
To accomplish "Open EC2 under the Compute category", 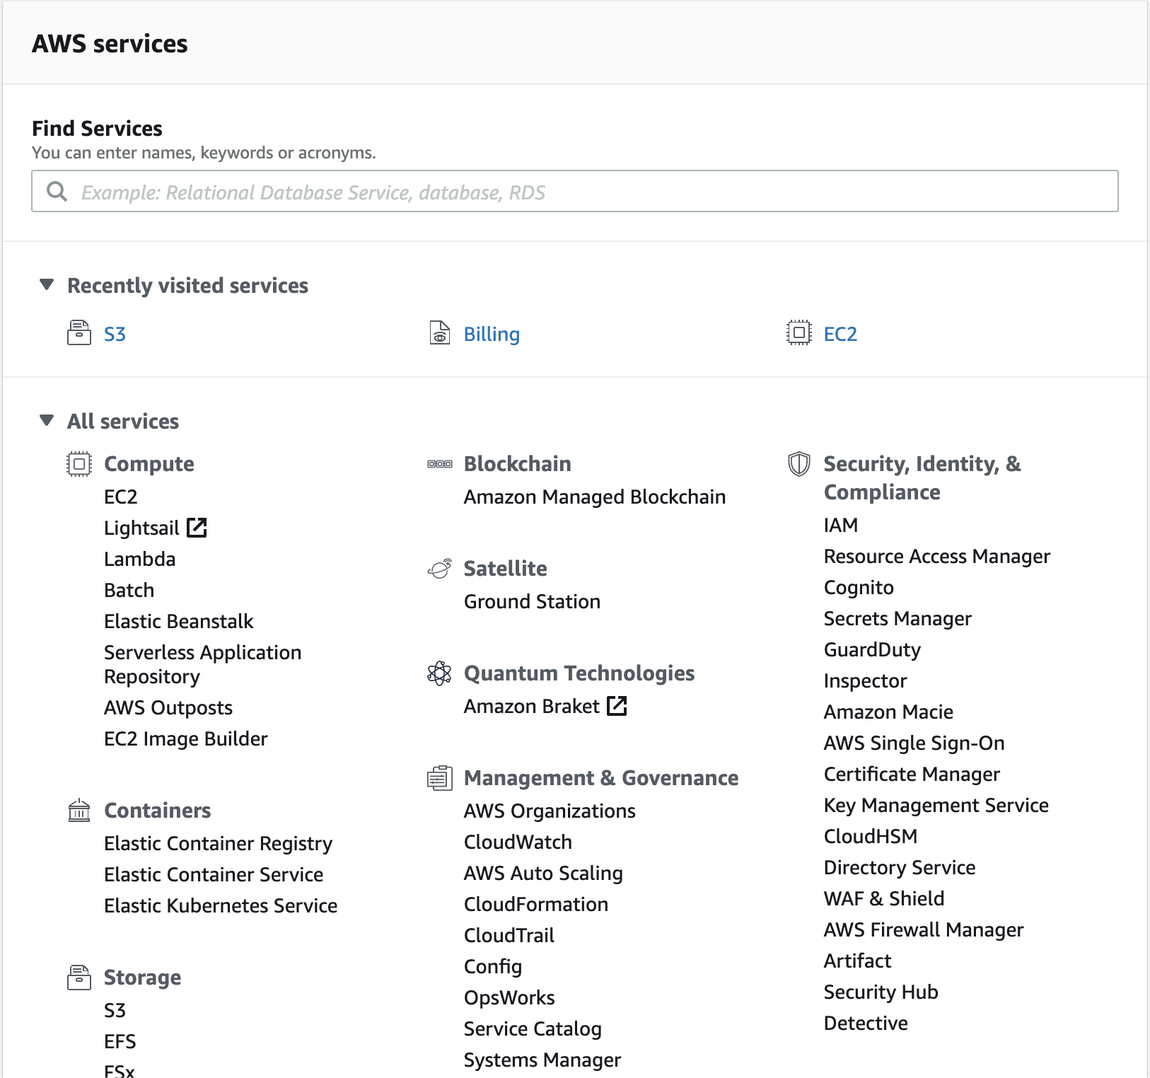I will click(x=120, y=497).
